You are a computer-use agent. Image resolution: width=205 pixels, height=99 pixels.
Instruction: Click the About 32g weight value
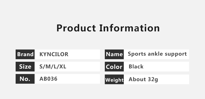click(x=143, y=79)
